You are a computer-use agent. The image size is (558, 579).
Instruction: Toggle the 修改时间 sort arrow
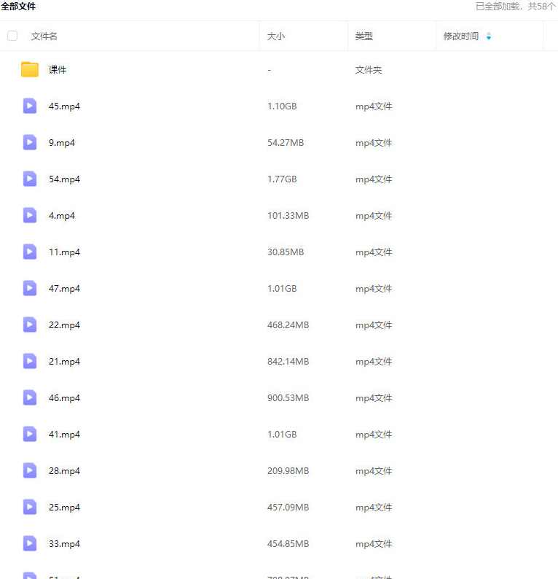(488, 36)
